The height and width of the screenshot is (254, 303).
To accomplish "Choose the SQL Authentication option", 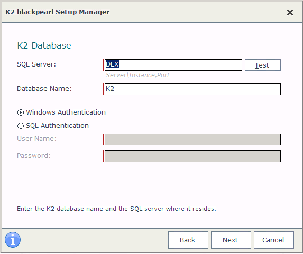I will 21,126.
